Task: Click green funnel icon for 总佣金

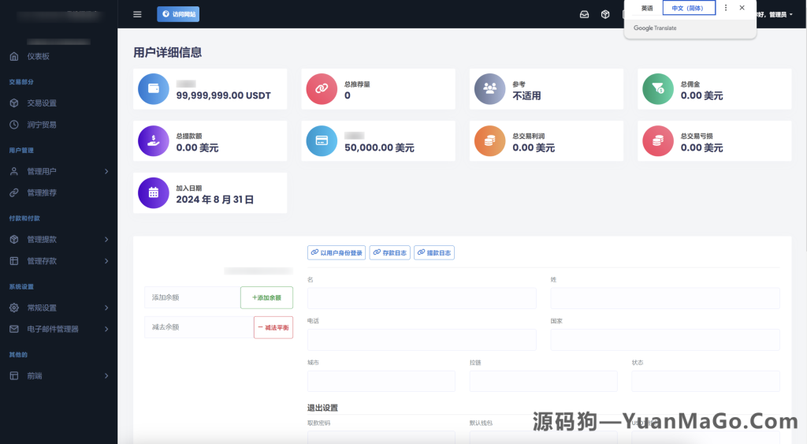Action: tap(658, 88)
